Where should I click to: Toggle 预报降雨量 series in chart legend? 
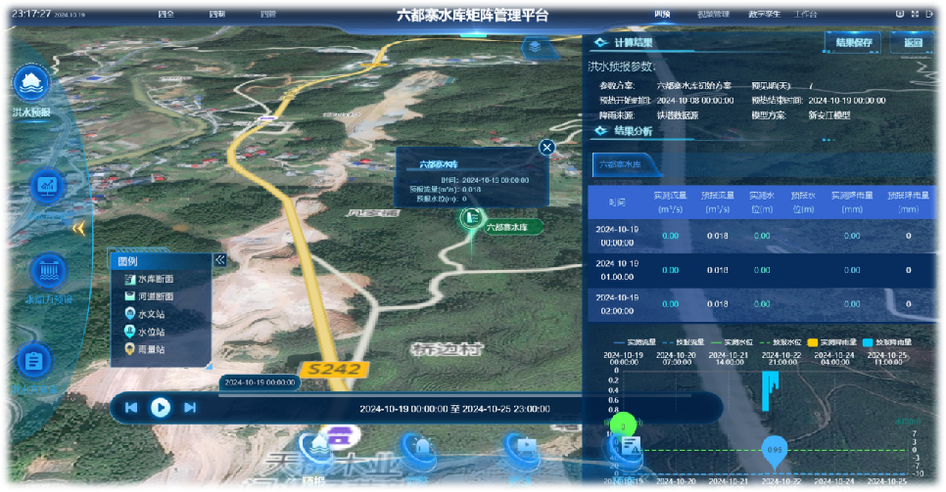click(887, 341)
